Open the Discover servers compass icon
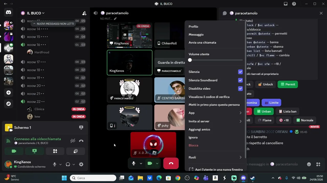Image resolution: width=327 pixels, height=183 pixels. [x=8, y=104]
